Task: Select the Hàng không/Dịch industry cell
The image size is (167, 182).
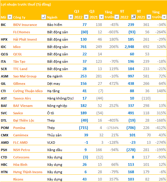Action: tap(60, 98)
